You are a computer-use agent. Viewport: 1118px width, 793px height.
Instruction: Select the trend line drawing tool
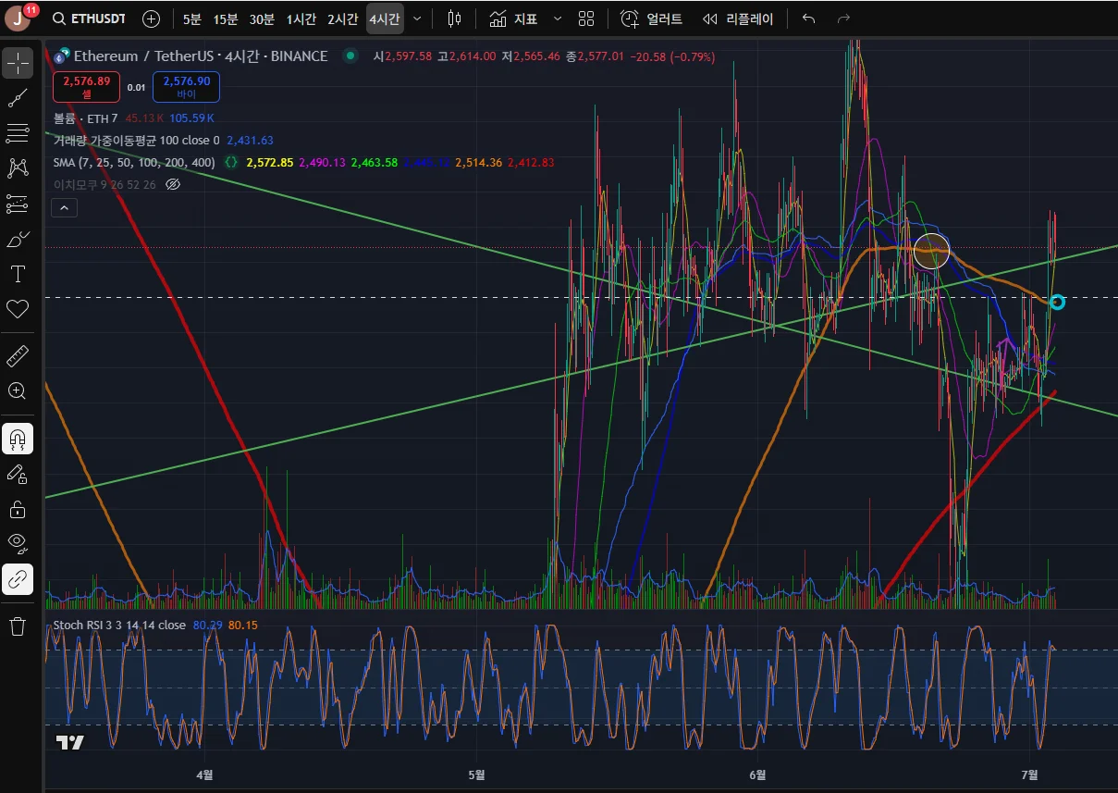click(18, 98)
